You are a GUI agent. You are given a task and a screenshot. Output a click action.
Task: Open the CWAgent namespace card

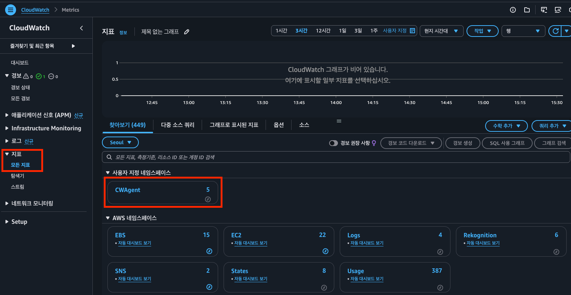click(x=163, y=193)
